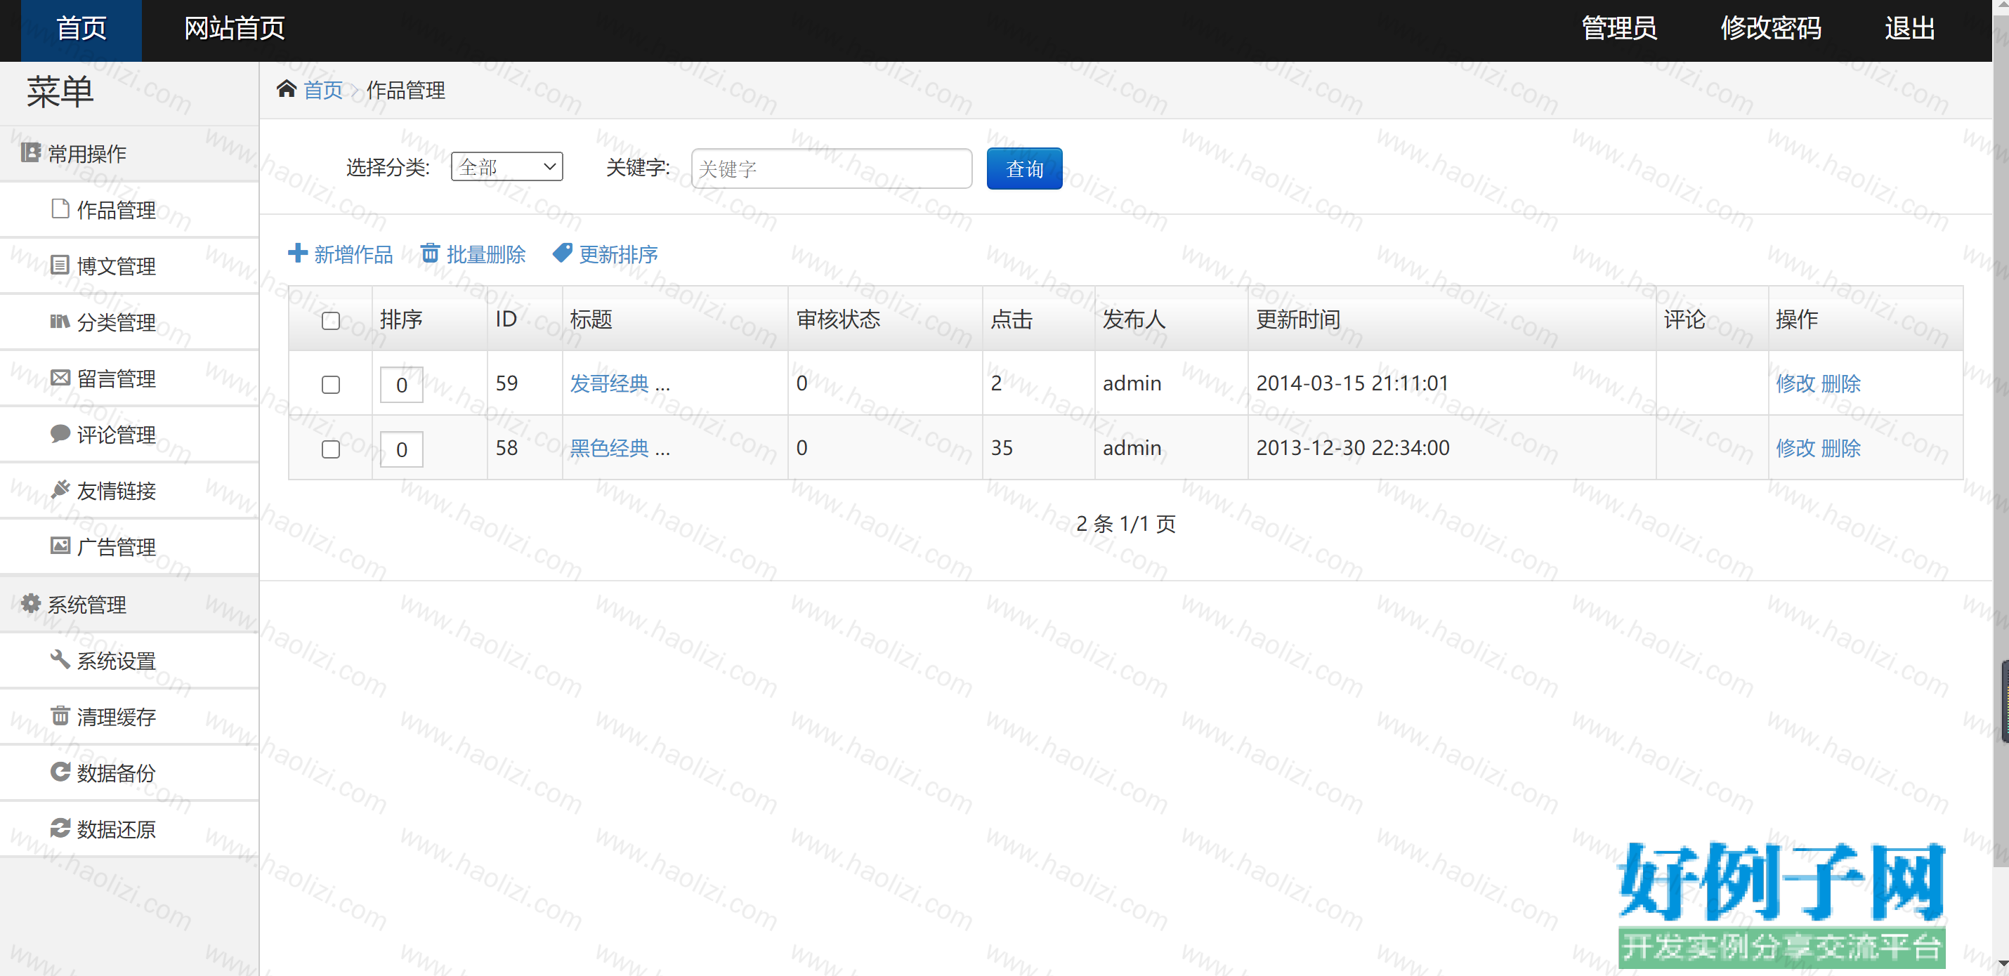Click the home icon in breadcrumb
This screenshot has width=2009, height=976.
coord(286,89)
